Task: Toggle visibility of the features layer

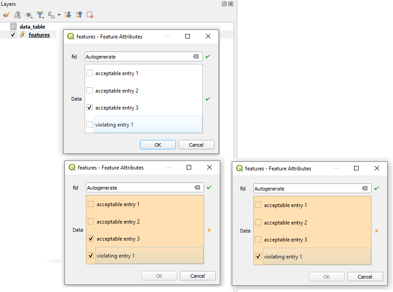Action: (x=13, y=34)
